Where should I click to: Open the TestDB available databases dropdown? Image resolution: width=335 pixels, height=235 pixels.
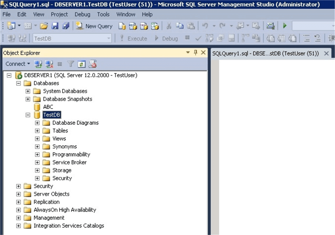click(x=109, y=38)
